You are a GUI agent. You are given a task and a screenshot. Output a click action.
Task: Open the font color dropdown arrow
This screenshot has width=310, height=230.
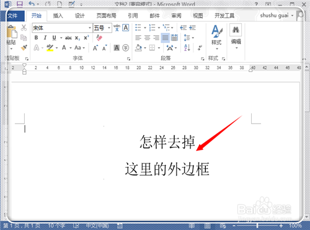(71, 48)
